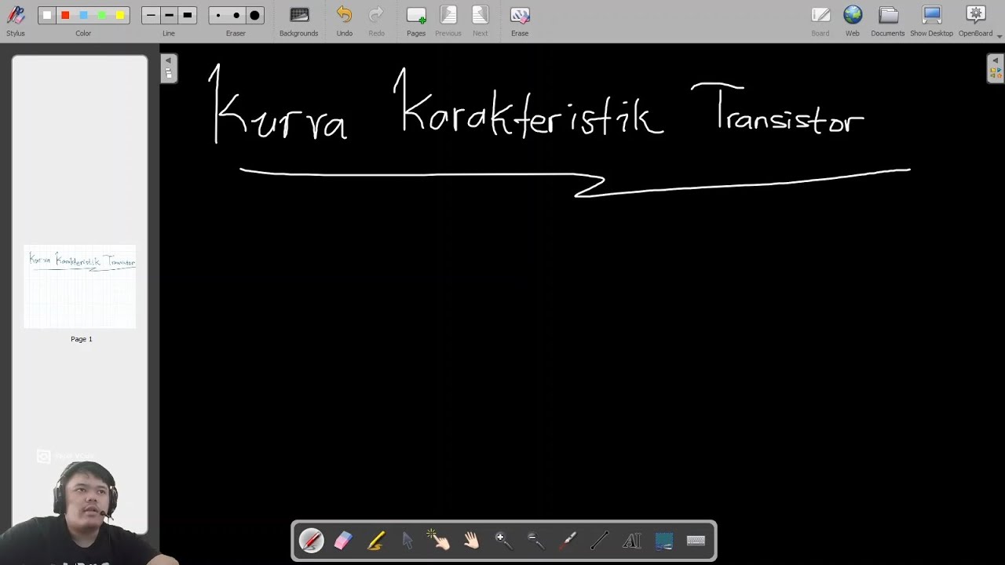
Task: Select the Capture part of screen tool
Action: pos(664,541)
